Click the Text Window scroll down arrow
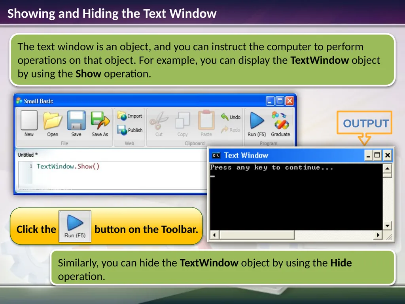Image resolution: width=405 pixels, height=304 pixels. click(x=387, y=226)
